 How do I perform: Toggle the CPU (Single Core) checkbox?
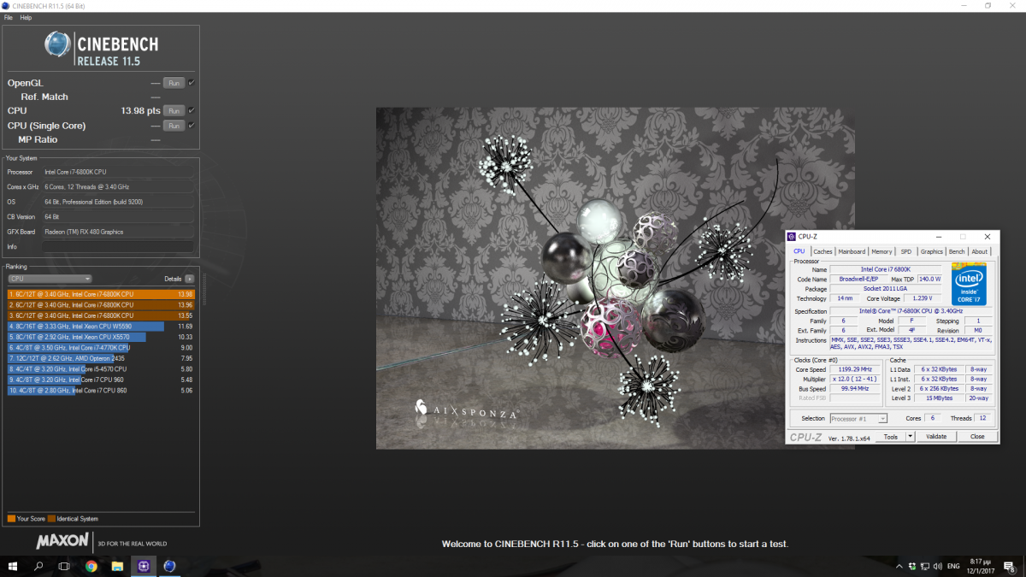(192, 126)
